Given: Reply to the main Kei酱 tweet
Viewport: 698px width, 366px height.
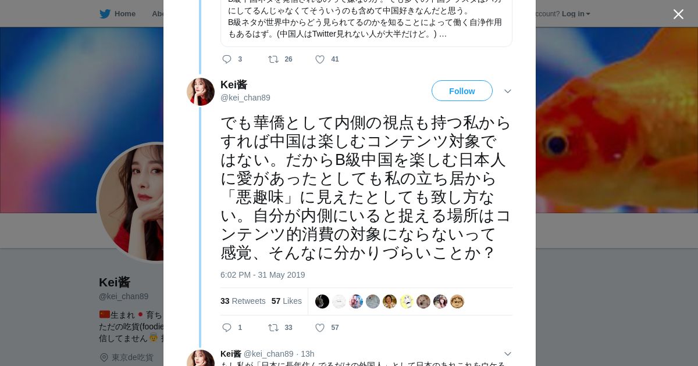Looking at the screenshot, I should (227, 328).
